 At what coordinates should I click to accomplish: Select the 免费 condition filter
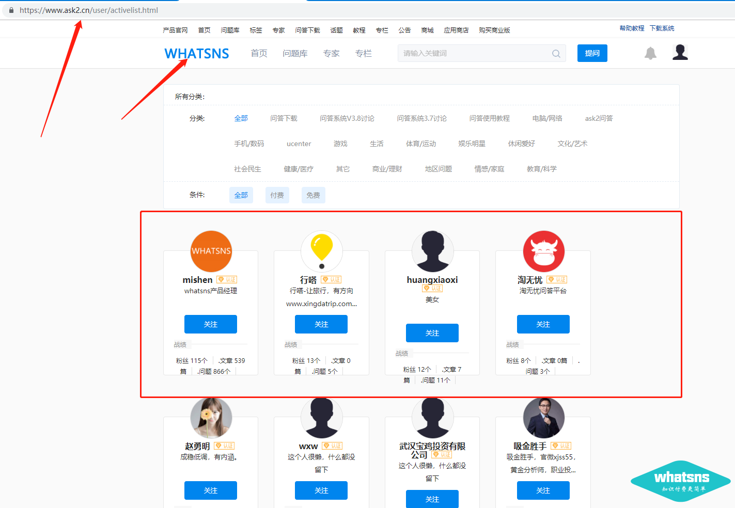click(313, 195)
